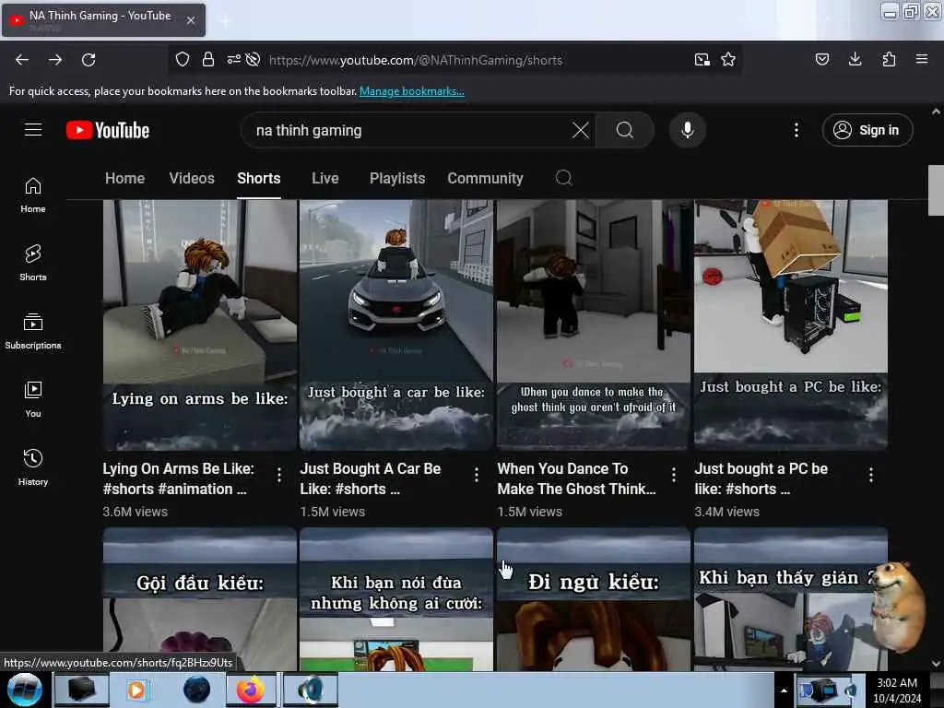The image size is (944, 708).
Task: Click the Save to Pocket icon
Action: coord(821,59)
